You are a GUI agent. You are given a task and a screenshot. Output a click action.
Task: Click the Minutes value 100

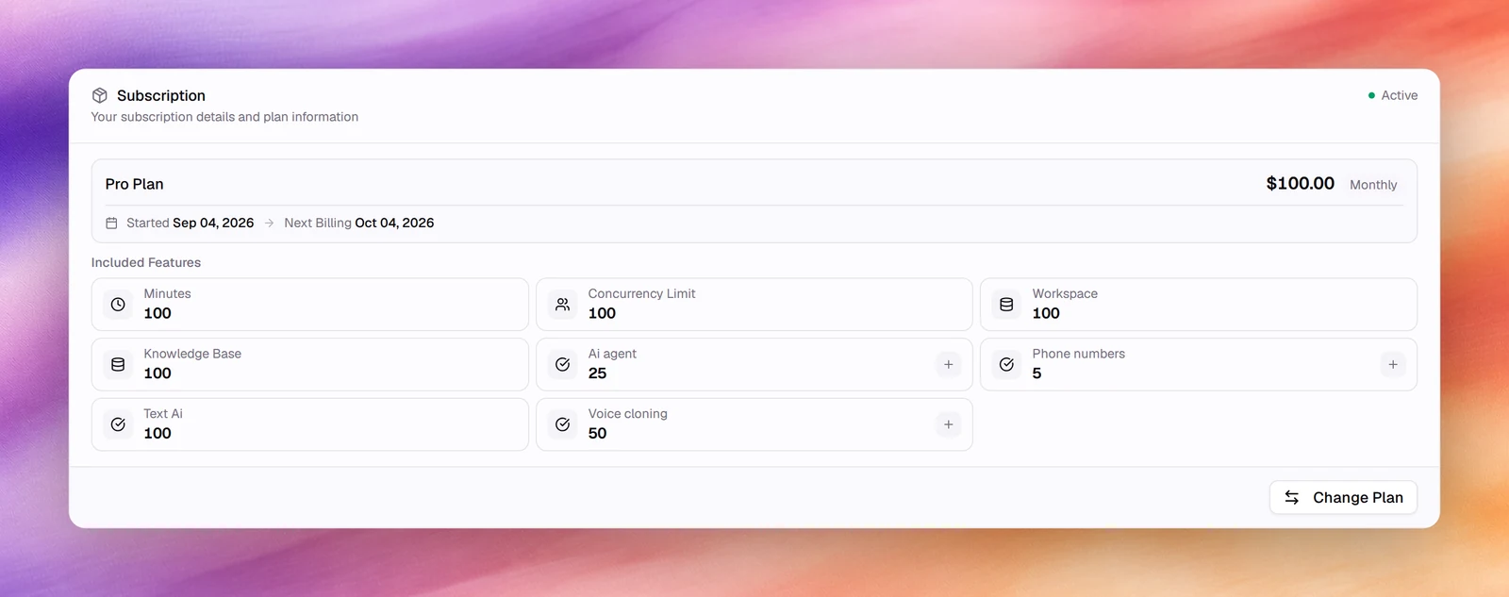click(158, 313)
